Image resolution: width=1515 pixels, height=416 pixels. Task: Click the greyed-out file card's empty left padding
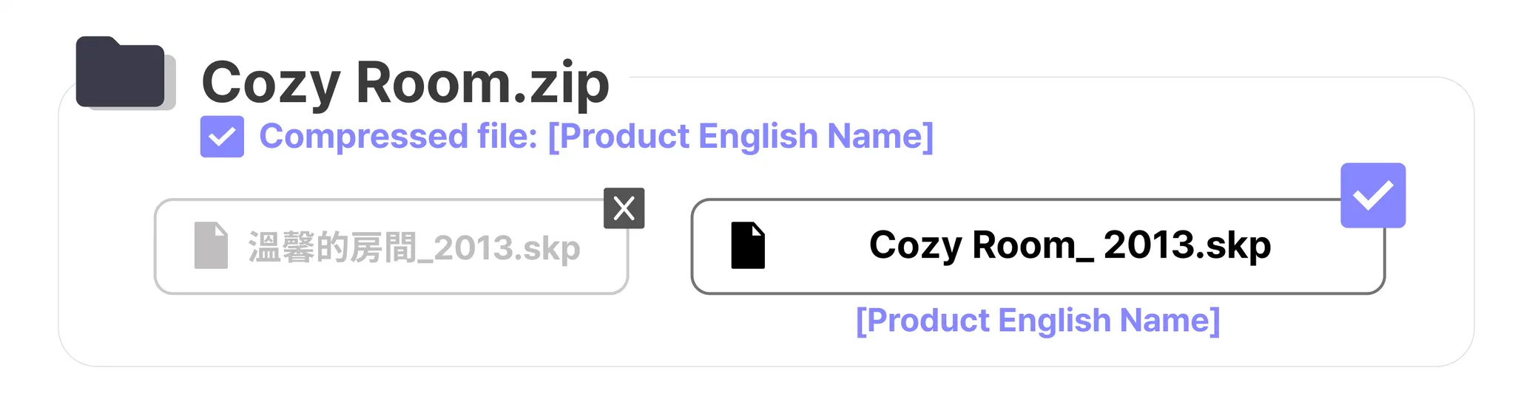(x=173, y=247)
